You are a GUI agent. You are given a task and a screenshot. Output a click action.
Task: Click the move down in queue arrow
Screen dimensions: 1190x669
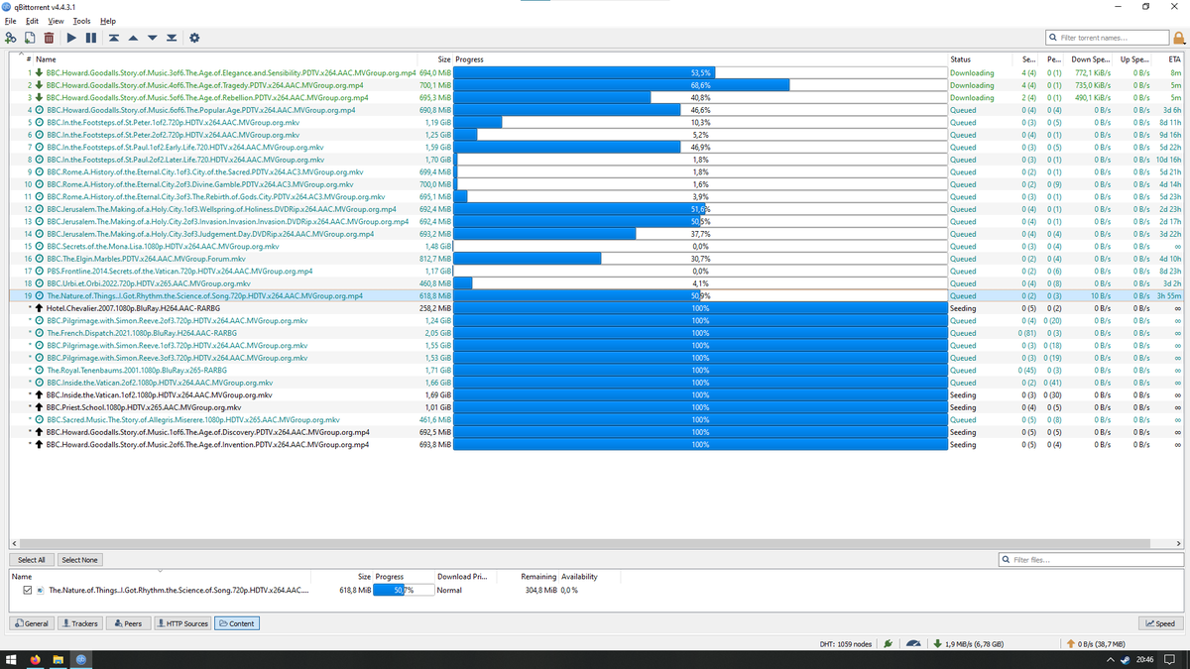point(152,38)
